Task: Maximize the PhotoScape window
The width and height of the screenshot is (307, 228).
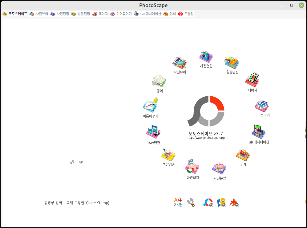Action: pyautogui.click(x=292, y=5)
